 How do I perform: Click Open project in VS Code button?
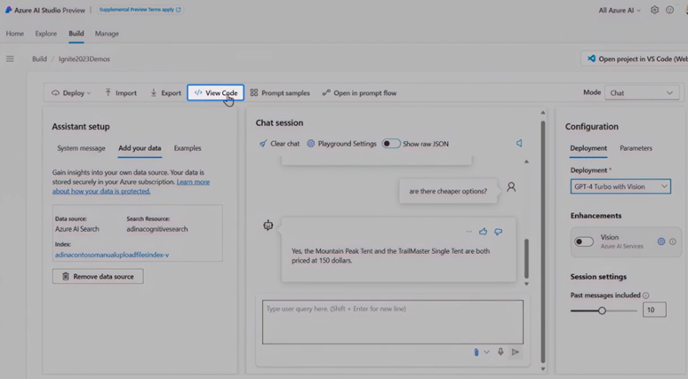coord(634,58)
